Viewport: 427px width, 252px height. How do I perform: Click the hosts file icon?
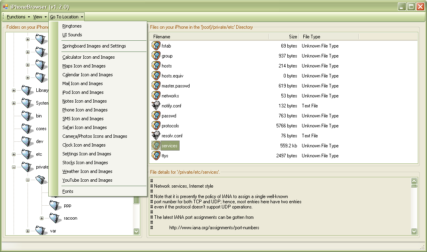156,65
